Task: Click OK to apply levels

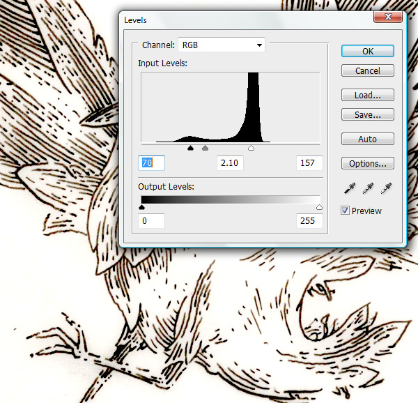Action: [x=368, y=51]
